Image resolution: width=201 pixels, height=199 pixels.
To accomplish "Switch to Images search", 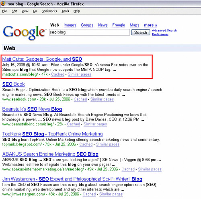I will (70, 25).
